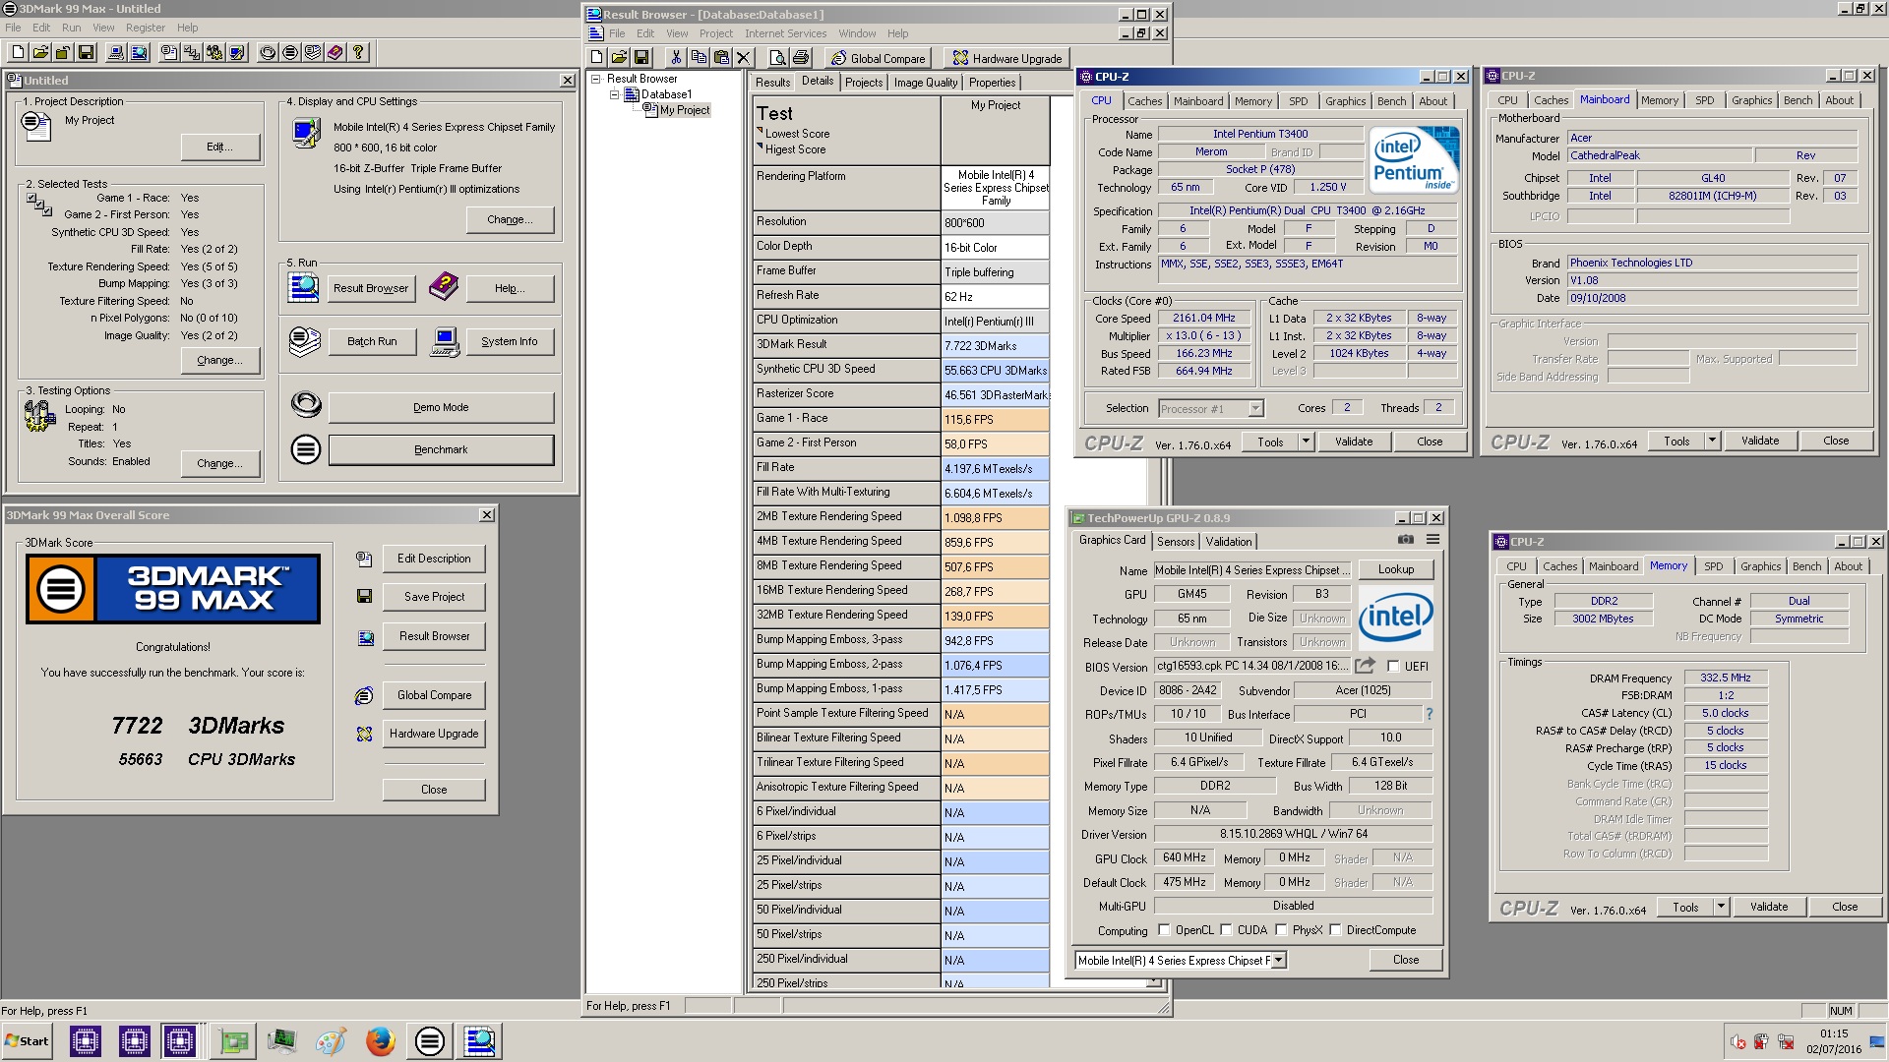
Task: Click Benchmark striped circle icon in 3DMark toolbar
Action: coord(290,53)
